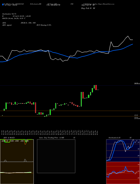The height and width of the screenshot is (184, 140).
Task: Click the Avg Vol: 0 M label
Action: [x=88, y=5]
